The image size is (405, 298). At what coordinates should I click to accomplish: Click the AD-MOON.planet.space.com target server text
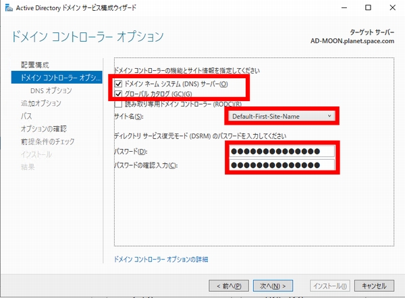[x=352, y=41]
